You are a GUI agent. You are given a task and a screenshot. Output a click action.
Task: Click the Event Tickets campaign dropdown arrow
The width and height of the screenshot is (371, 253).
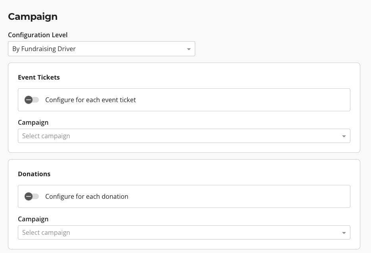(344, 136)
